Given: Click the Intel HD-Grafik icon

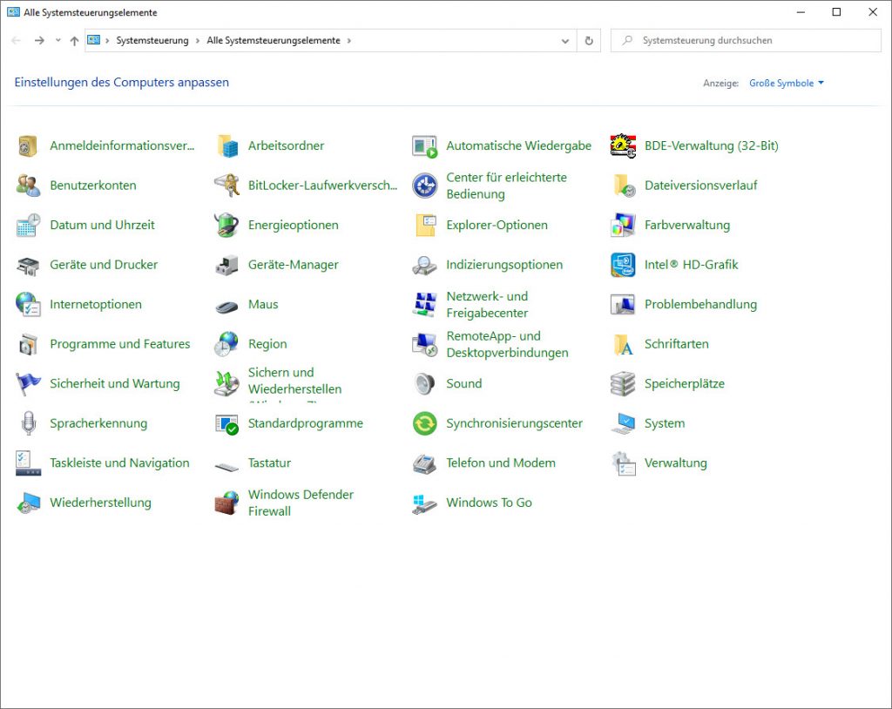Looking at the screenshot, I should 623,265.
